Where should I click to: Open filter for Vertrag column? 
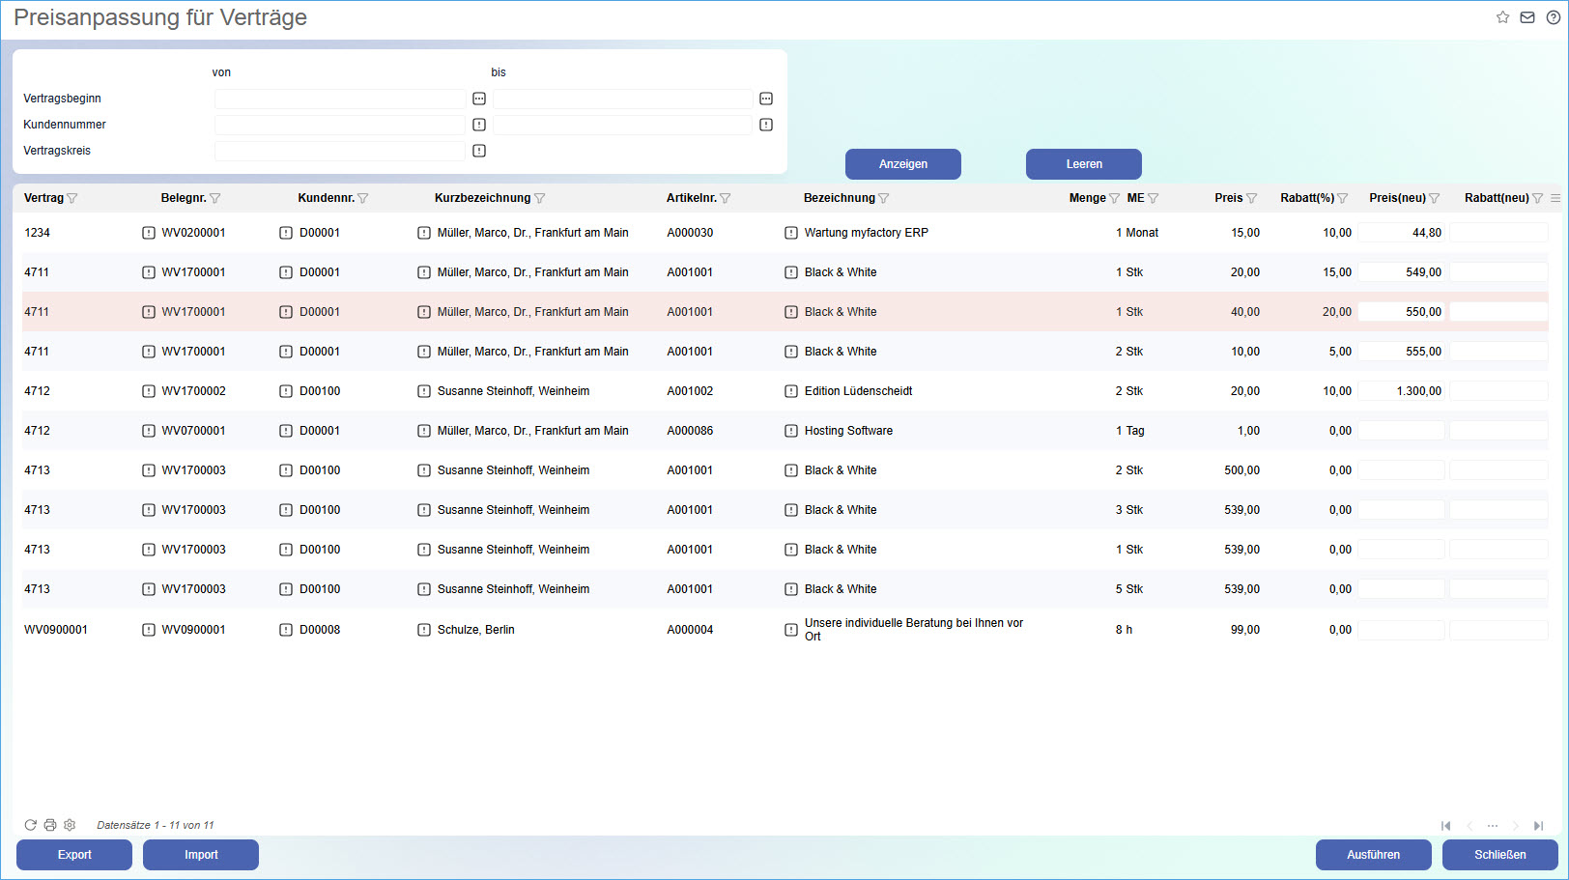72,198
